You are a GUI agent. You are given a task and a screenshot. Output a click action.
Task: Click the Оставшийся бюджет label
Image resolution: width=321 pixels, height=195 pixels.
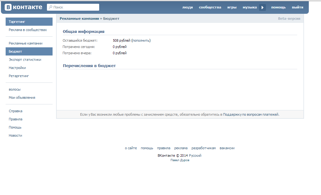[80, 41]
